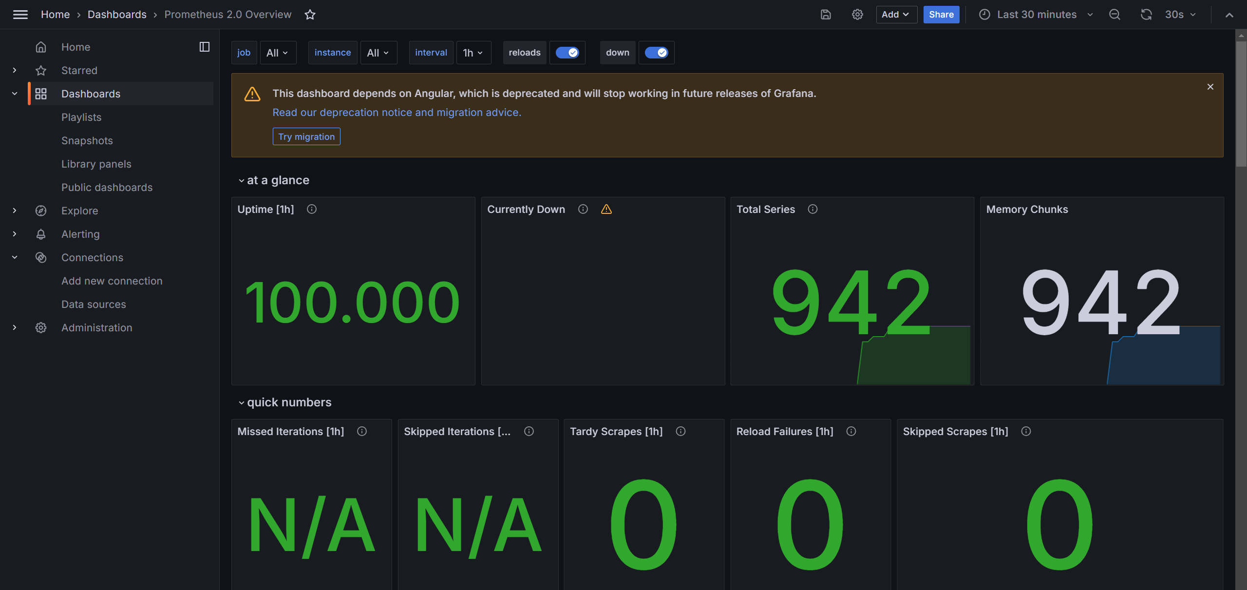Viewport: 1247px width, 590px height.
Task: Click the save dashboard icon
Action: (x=826, y=15)
